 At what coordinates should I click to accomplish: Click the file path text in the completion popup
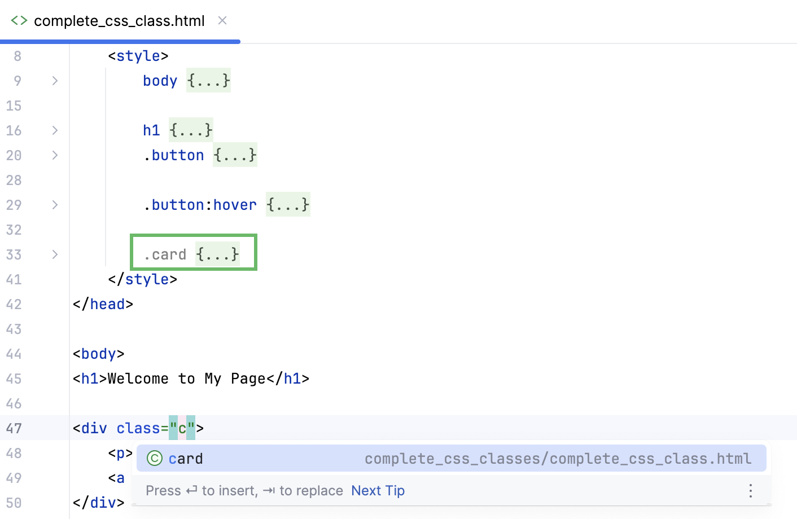[x=556, y=459]
